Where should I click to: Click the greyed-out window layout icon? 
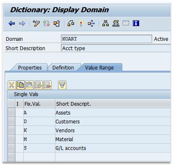pos(126,23)
